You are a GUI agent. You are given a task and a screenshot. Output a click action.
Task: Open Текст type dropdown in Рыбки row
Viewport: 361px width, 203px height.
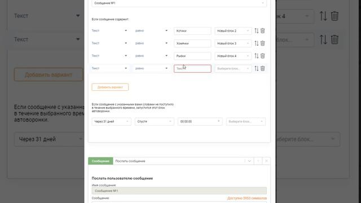point(109,56)
